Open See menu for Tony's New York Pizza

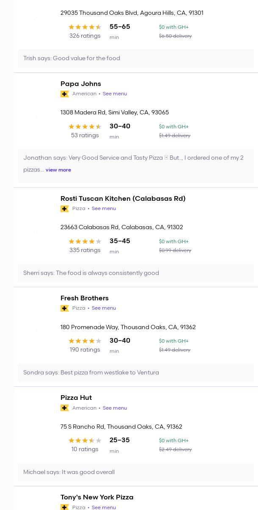(x=104, y=507)
